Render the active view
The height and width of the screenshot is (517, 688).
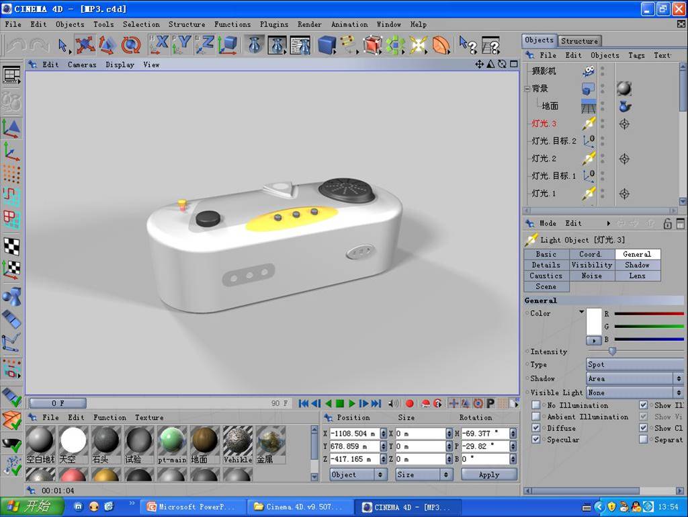[255, 45]
